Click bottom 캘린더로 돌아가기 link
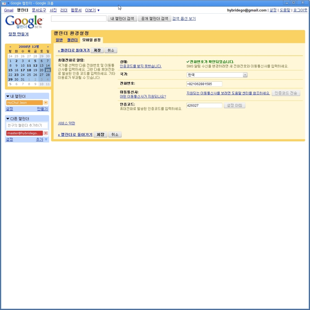Viewport: 310px width, 310px height. click(x=75, y=135)
